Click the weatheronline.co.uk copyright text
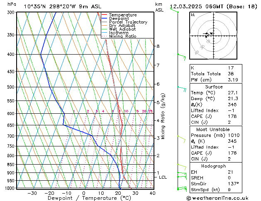Viewport: 261px width, 201px height. 217,198
